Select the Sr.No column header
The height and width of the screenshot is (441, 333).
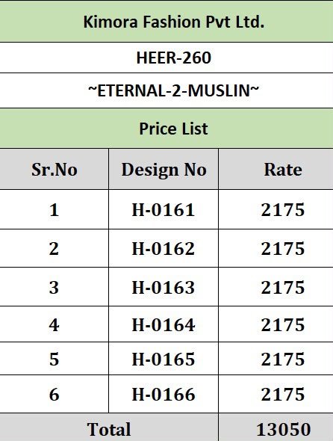click(54, 170)
